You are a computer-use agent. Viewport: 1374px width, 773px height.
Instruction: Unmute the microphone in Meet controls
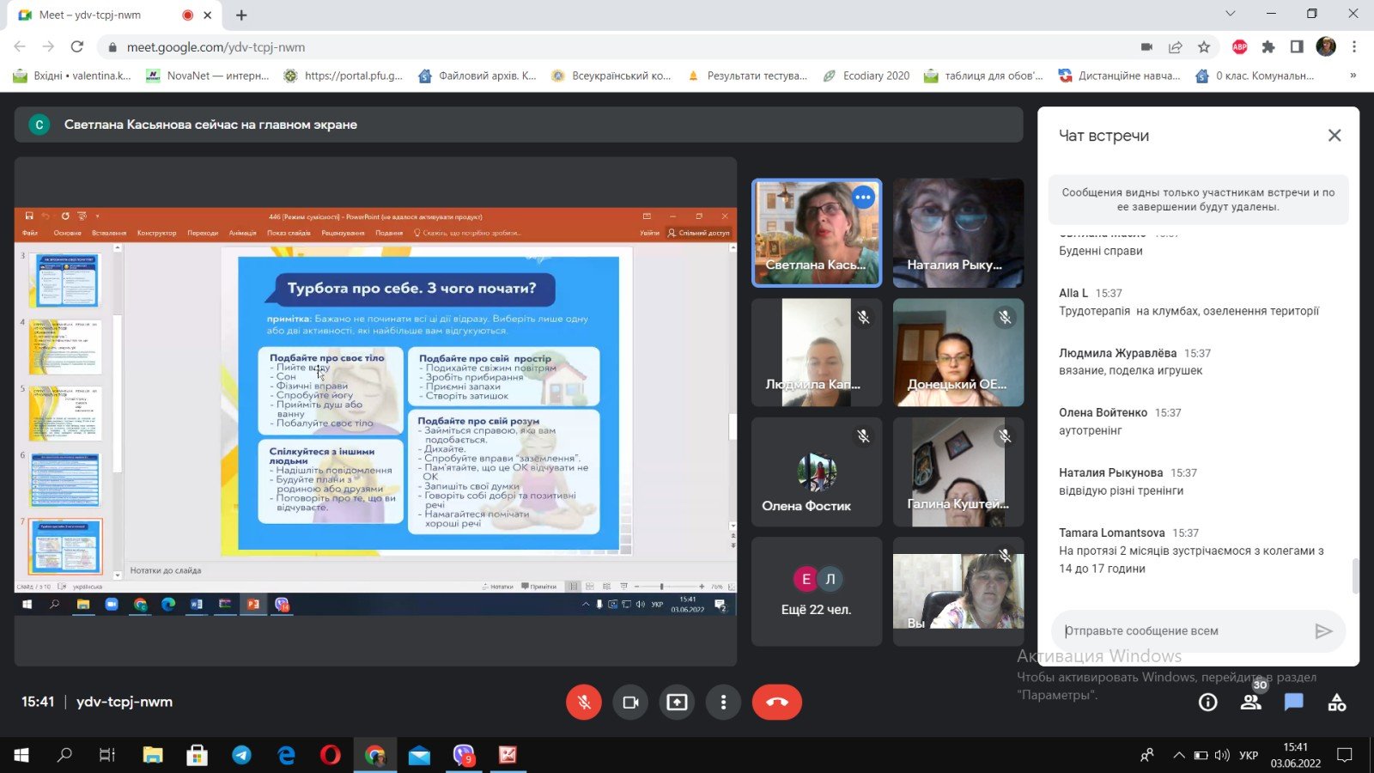coord(584,703)
